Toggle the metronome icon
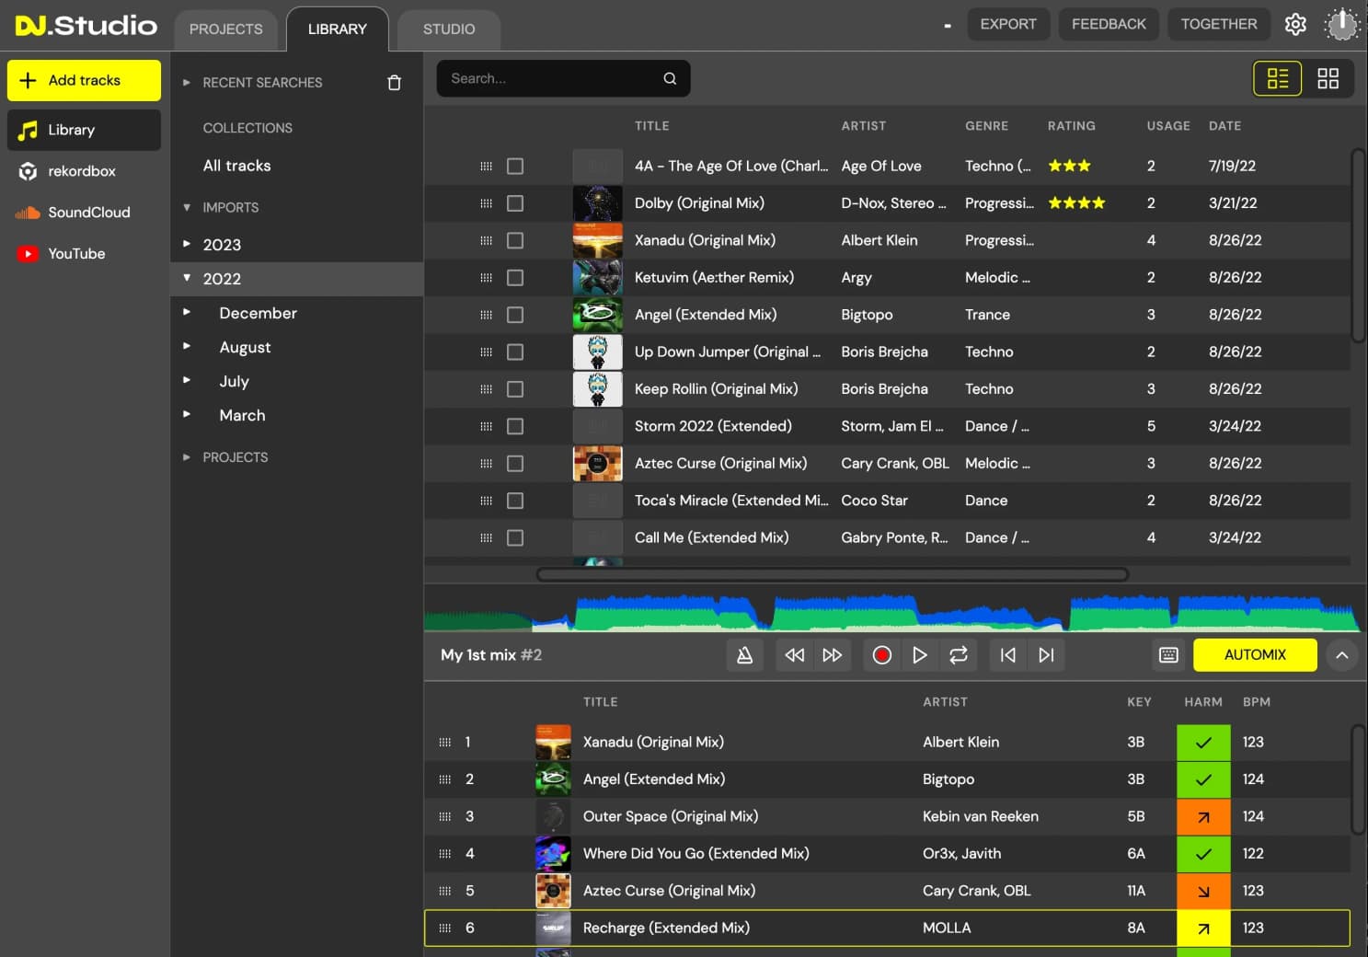1368x957 pixels. (x=744, y=655)
